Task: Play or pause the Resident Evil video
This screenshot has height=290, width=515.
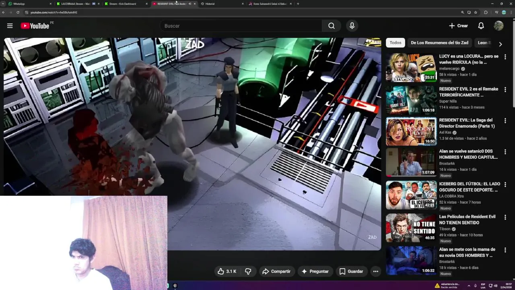Action: 192,144
